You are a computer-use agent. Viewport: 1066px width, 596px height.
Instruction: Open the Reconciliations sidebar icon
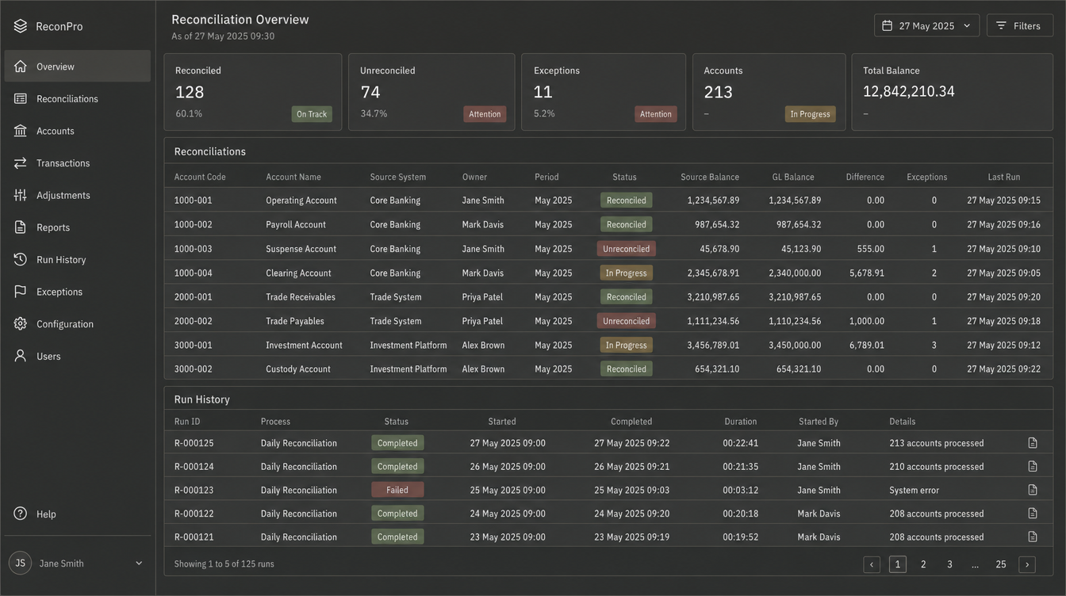coord(21,98)
